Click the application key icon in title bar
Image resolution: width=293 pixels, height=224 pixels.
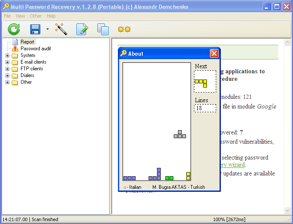coord(6,7)
